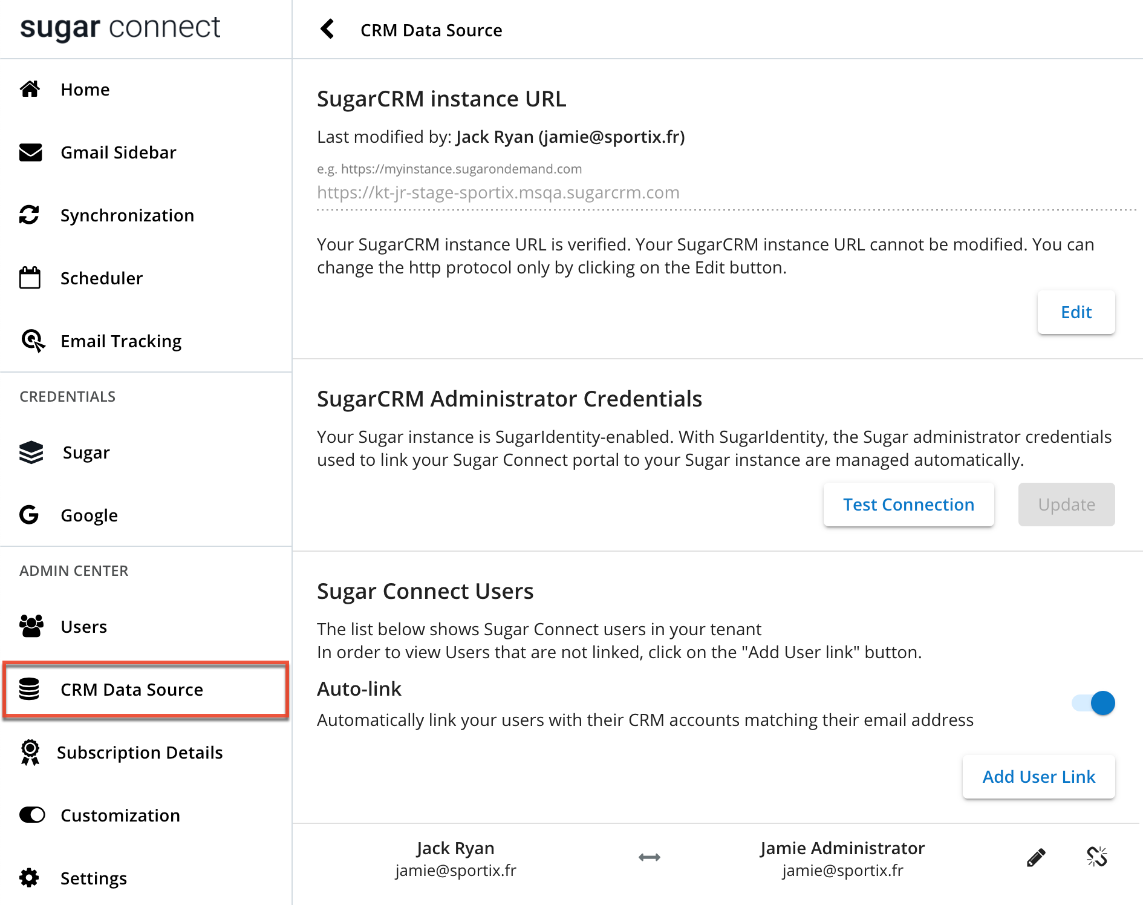This screenshot has height=905, width=1143.
Task: Click the Customization toggle icon in sidebar
Action: tap(31, 815)
